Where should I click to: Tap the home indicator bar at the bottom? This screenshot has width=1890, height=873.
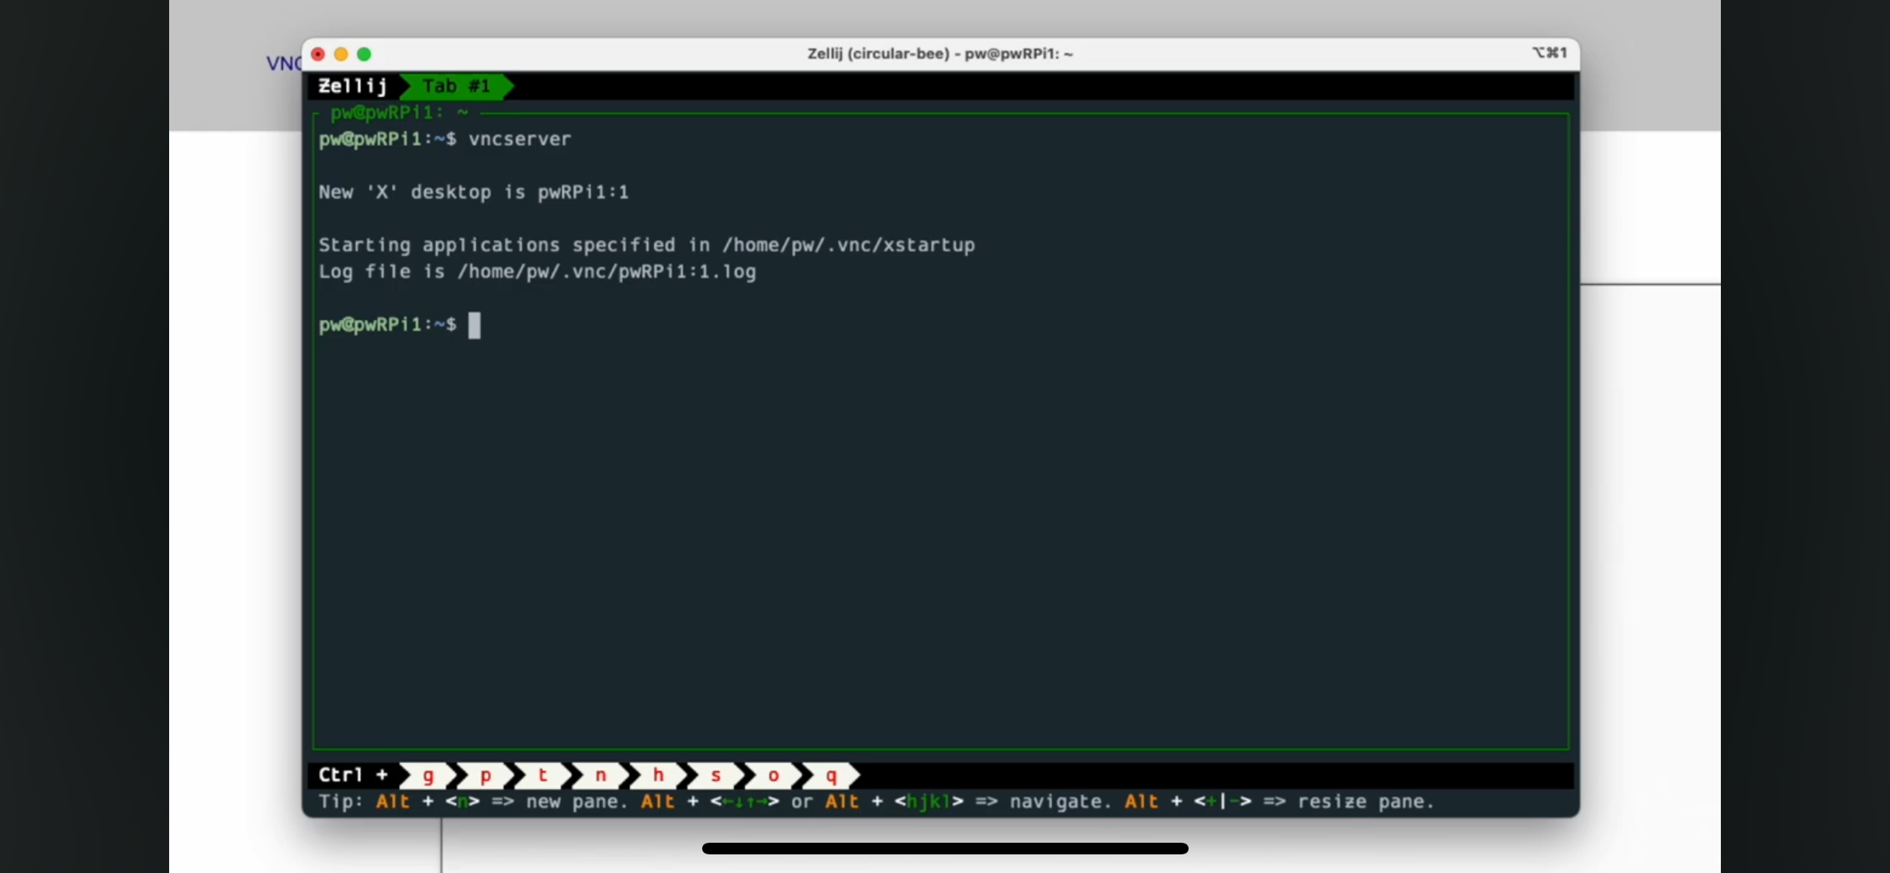tap(944, 848)
